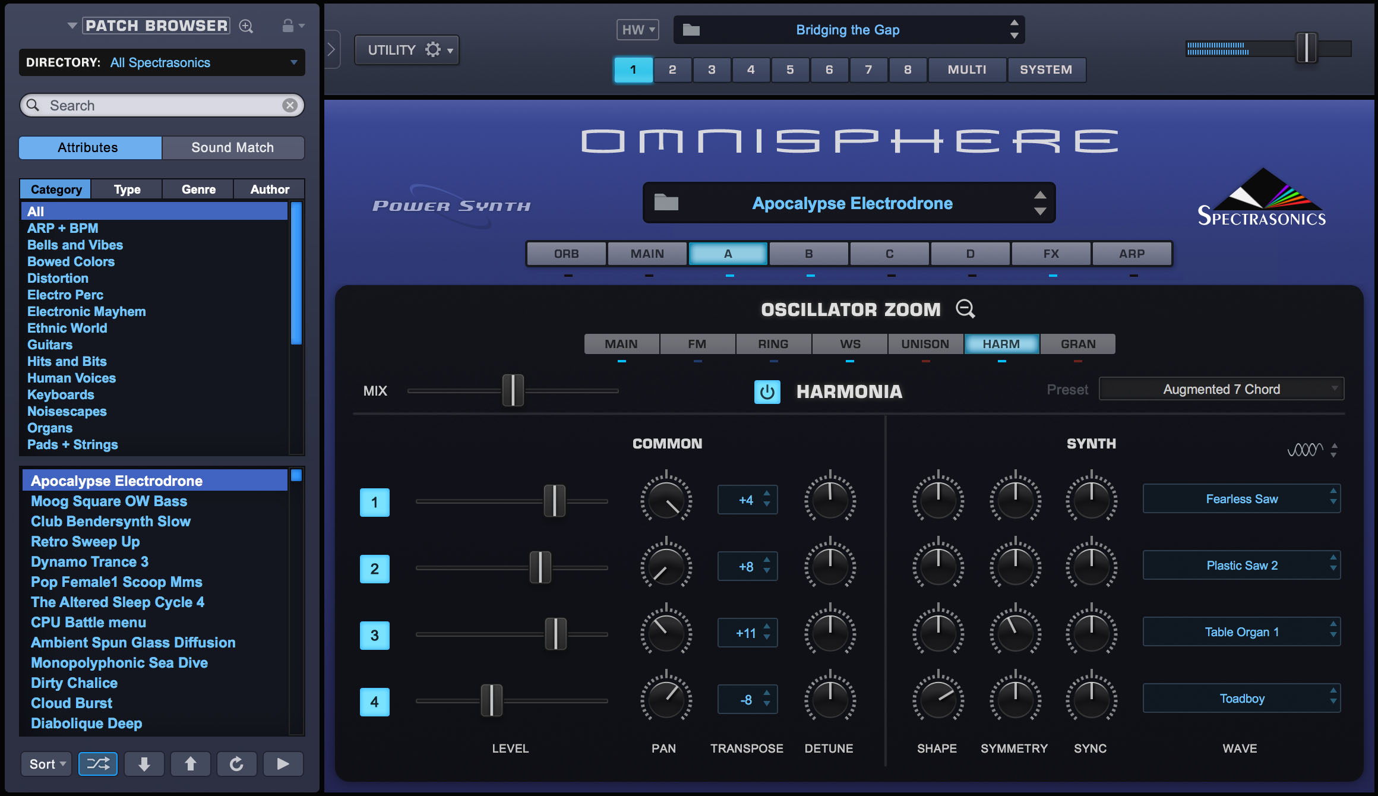The height and width of the screenshot is (796, 1378).
Task: Toggle the shuffle patches button
Action: 98,764
